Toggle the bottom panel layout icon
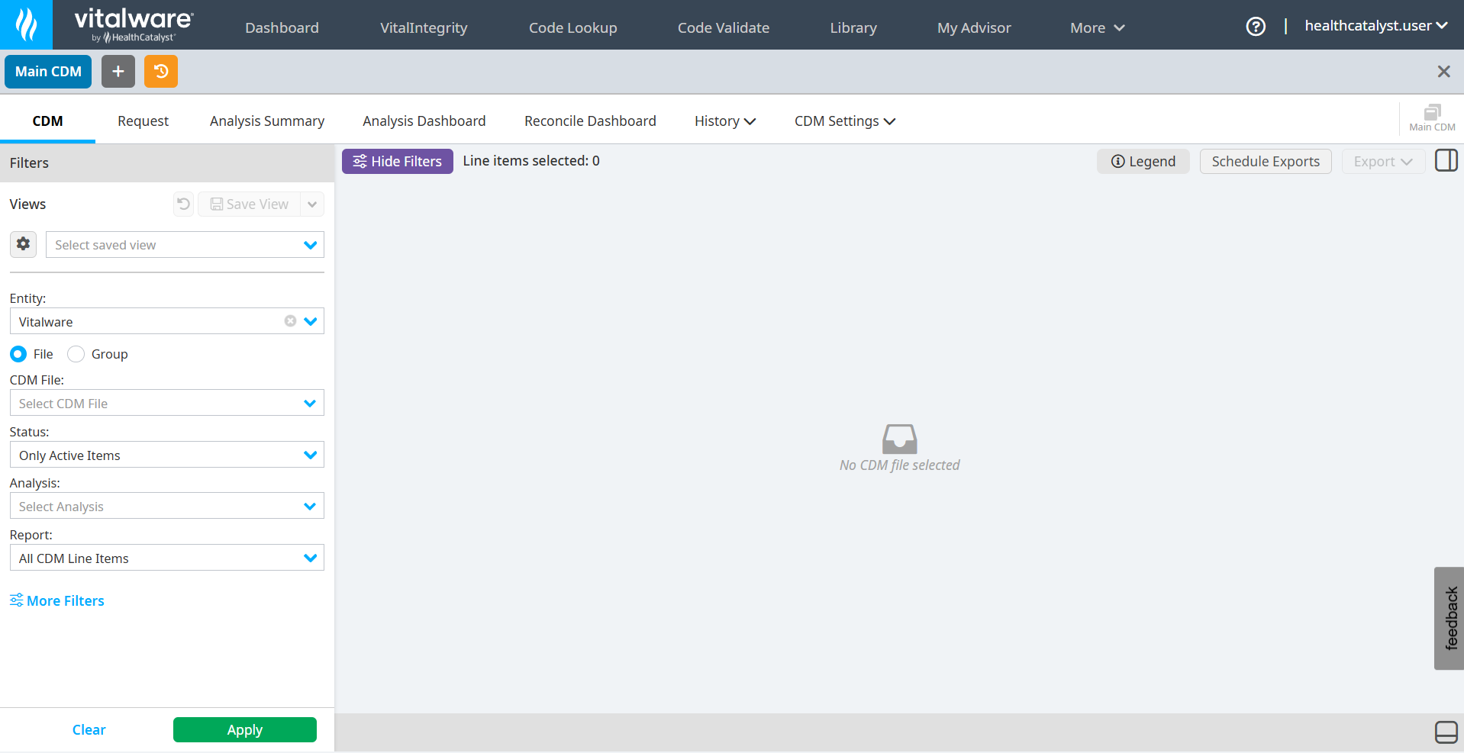The height and width of the screenshot is (753, 1464). (1446, 732)
